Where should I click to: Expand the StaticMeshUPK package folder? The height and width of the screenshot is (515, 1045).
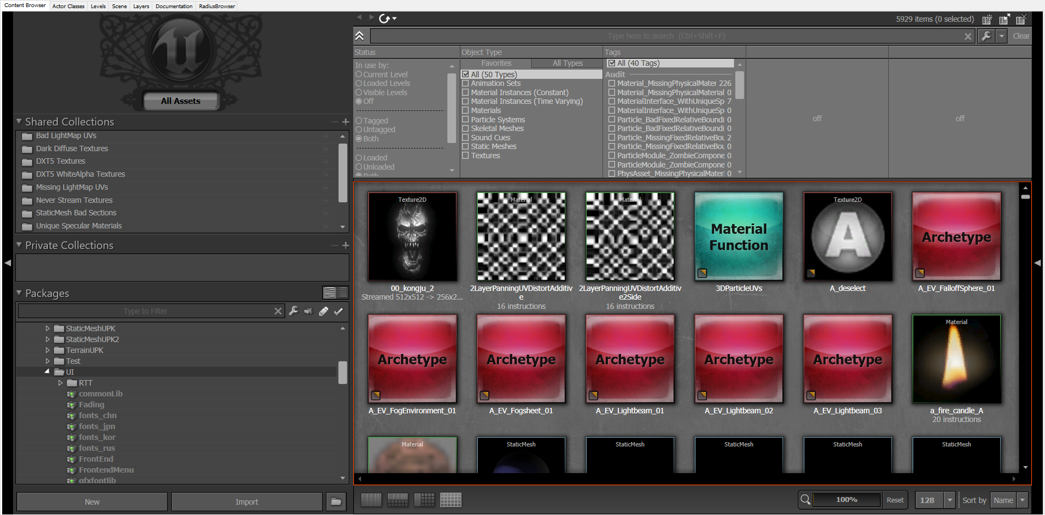pyautogui.click(x=47, y=328)
